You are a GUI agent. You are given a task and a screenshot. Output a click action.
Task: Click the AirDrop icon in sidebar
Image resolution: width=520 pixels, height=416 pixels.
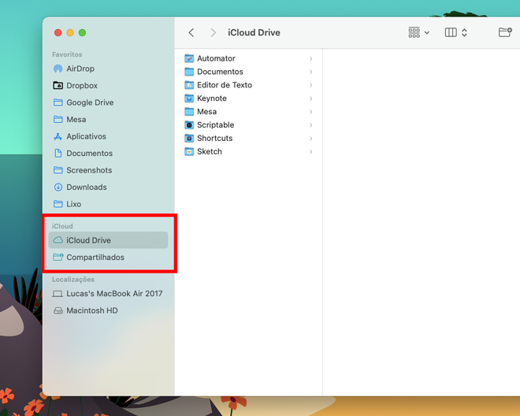58,69
